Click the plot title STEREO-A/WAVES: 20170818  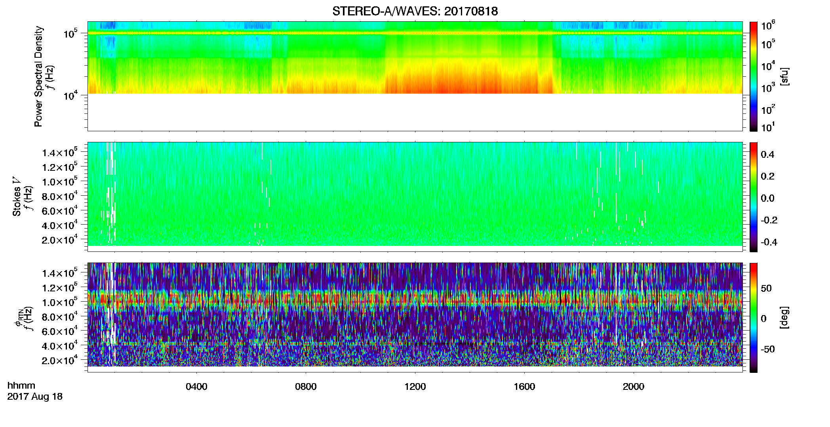(x=415, y=11)
